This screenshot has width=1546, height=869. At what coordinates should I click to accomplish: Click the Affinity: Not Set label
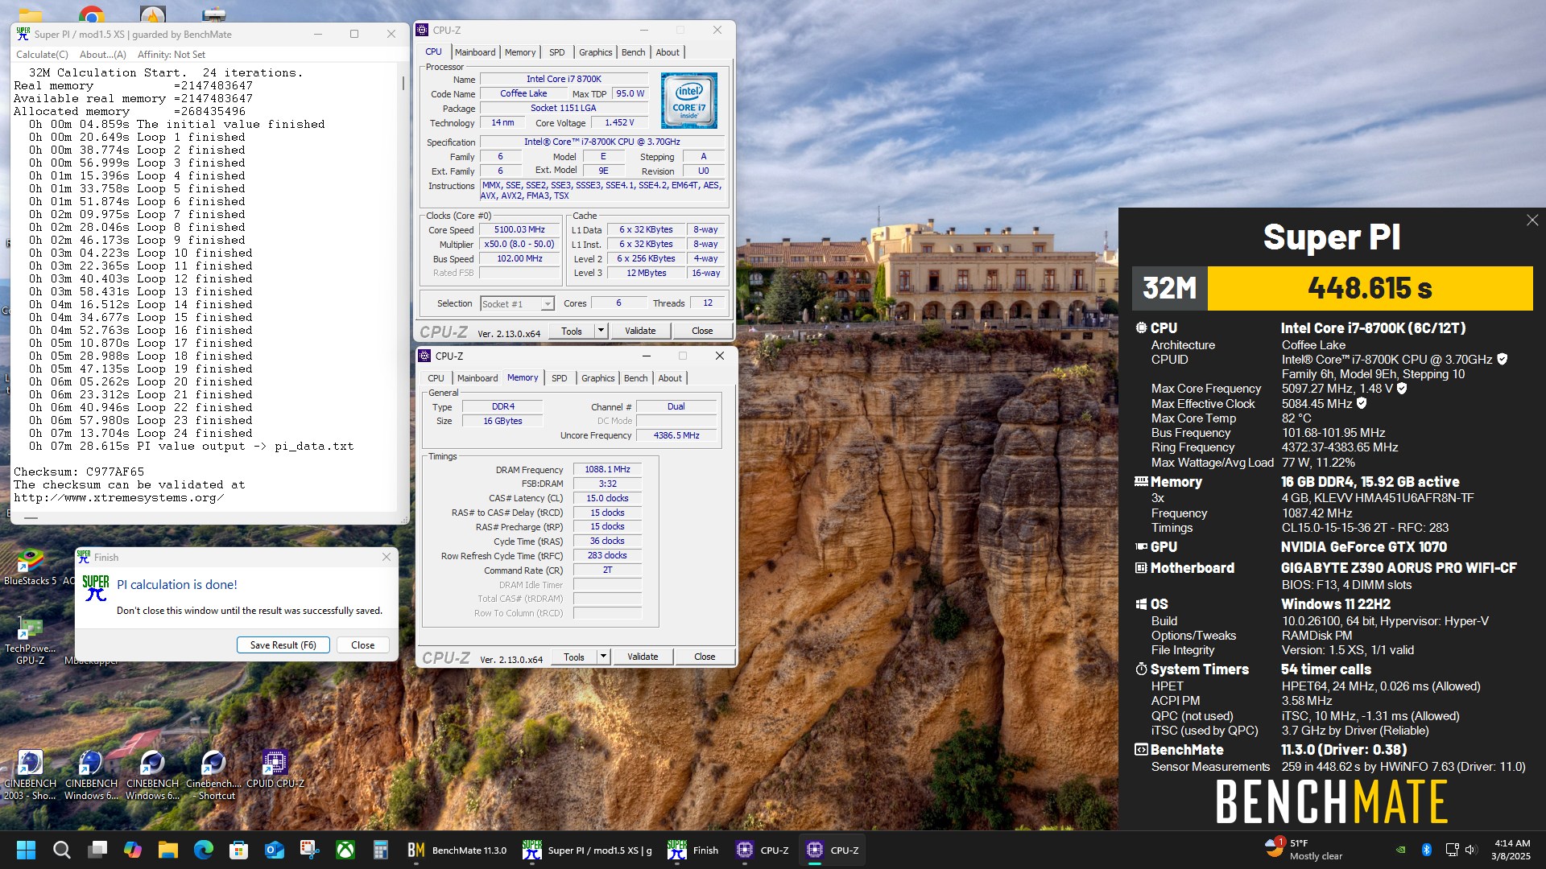click(172, 55)
